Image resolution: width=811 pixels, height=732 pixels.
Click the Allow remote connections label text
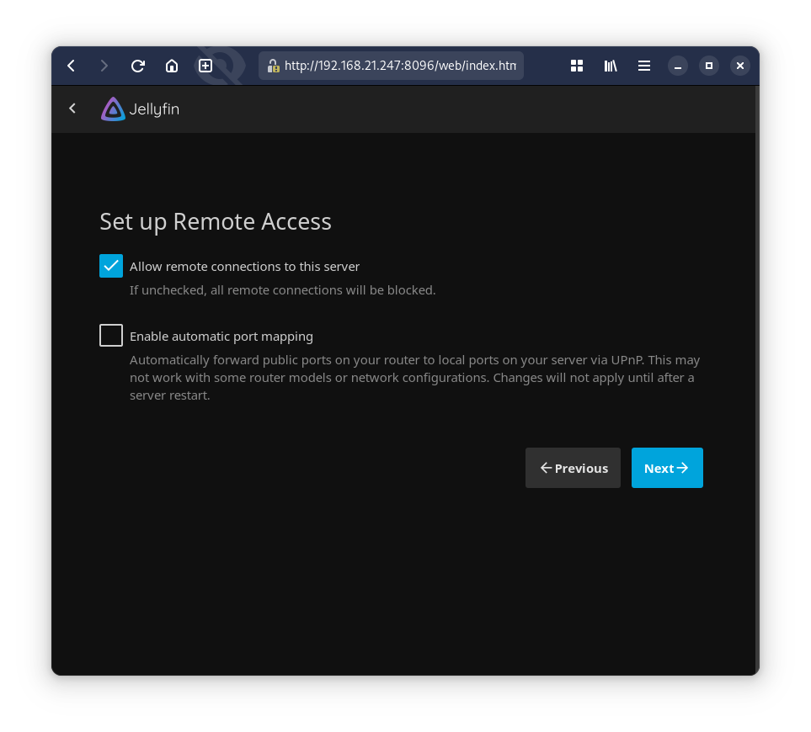(244, 267)
